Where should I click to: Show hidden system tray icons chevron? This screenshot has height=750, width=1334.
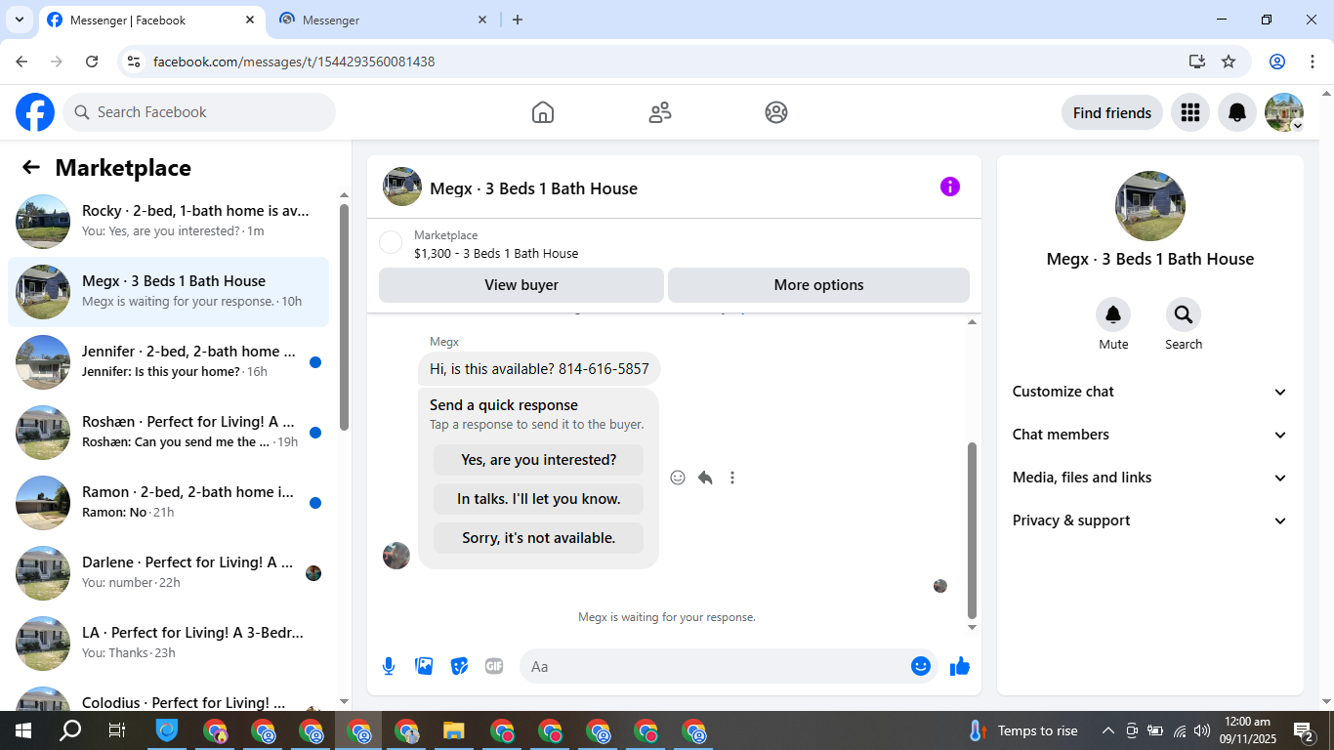1108,730
